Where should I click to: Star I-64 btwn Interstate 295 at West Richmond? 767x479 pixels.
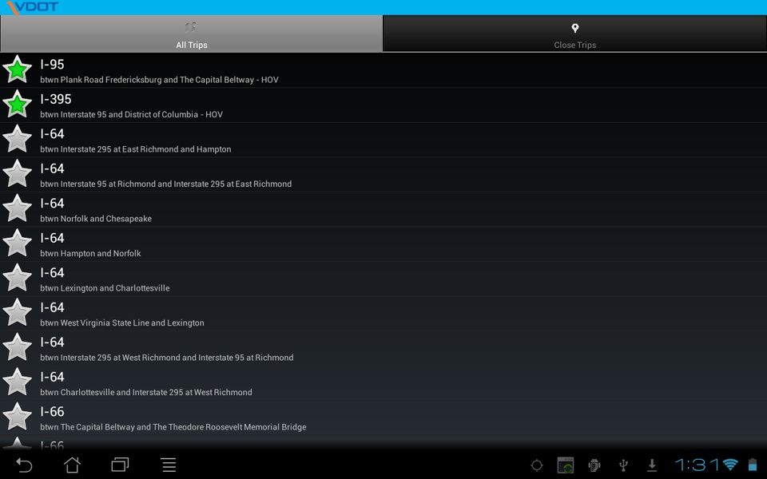[x=17, y=346]
